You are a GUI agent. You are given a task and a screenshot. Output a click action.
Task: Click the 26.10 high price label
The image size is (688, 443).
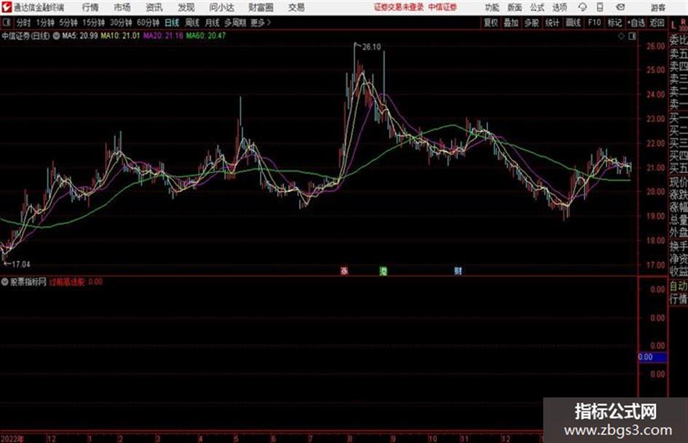(x=371, y=47)
